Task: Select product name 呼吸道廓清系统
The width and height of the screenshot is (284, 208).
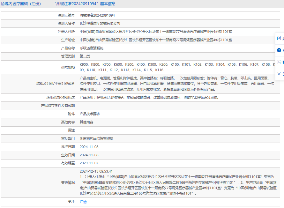Action: [92, 48]
